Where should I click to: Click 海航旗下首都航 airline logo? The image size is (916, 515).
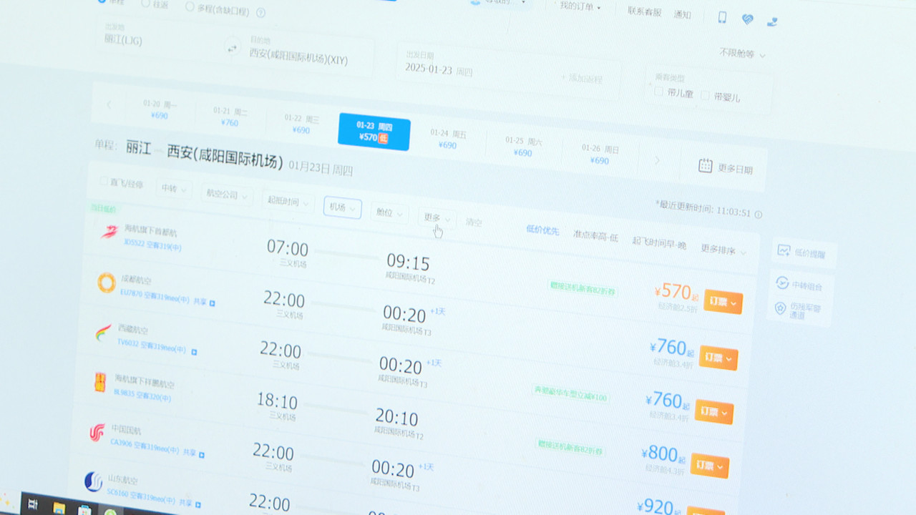point(109,231)
